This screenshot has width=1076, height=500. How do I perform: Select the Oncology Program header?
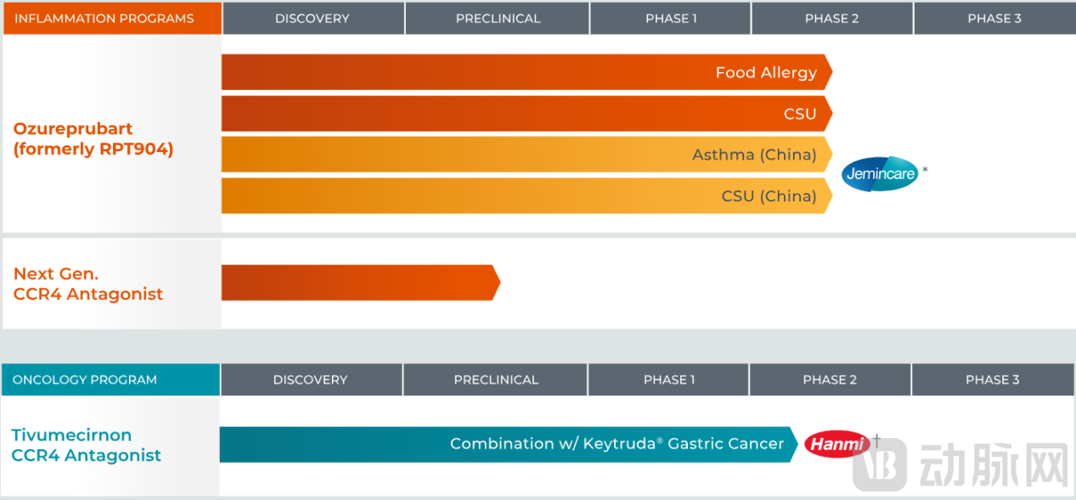110,379
